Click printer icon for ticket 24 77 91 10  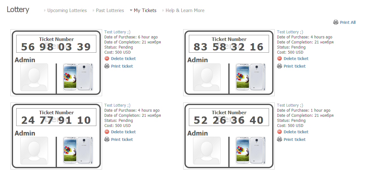click(107, 139)
